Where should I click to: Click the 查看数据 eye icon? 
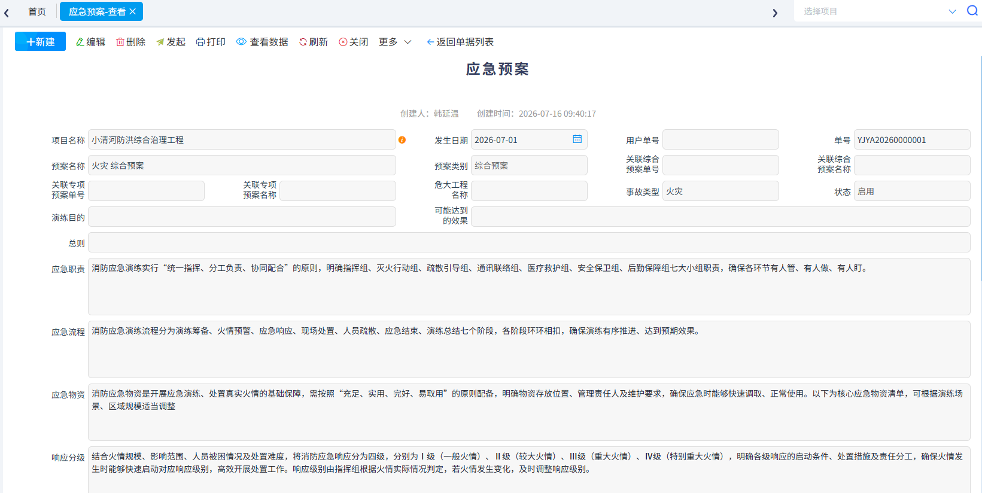(x=241, y=42)
